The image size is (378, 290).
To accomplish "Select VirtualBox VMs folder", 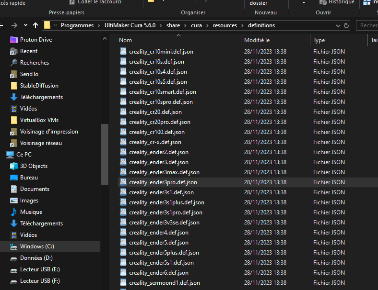I will pyautogui.click(x=39, y=120).
